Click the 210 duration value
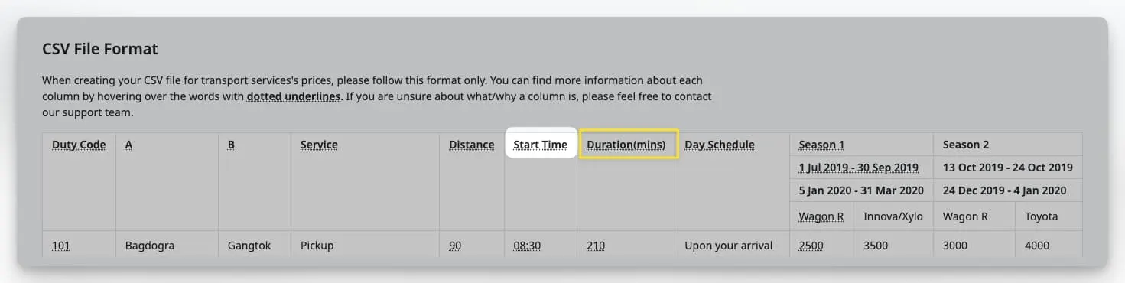 [596, 246]
